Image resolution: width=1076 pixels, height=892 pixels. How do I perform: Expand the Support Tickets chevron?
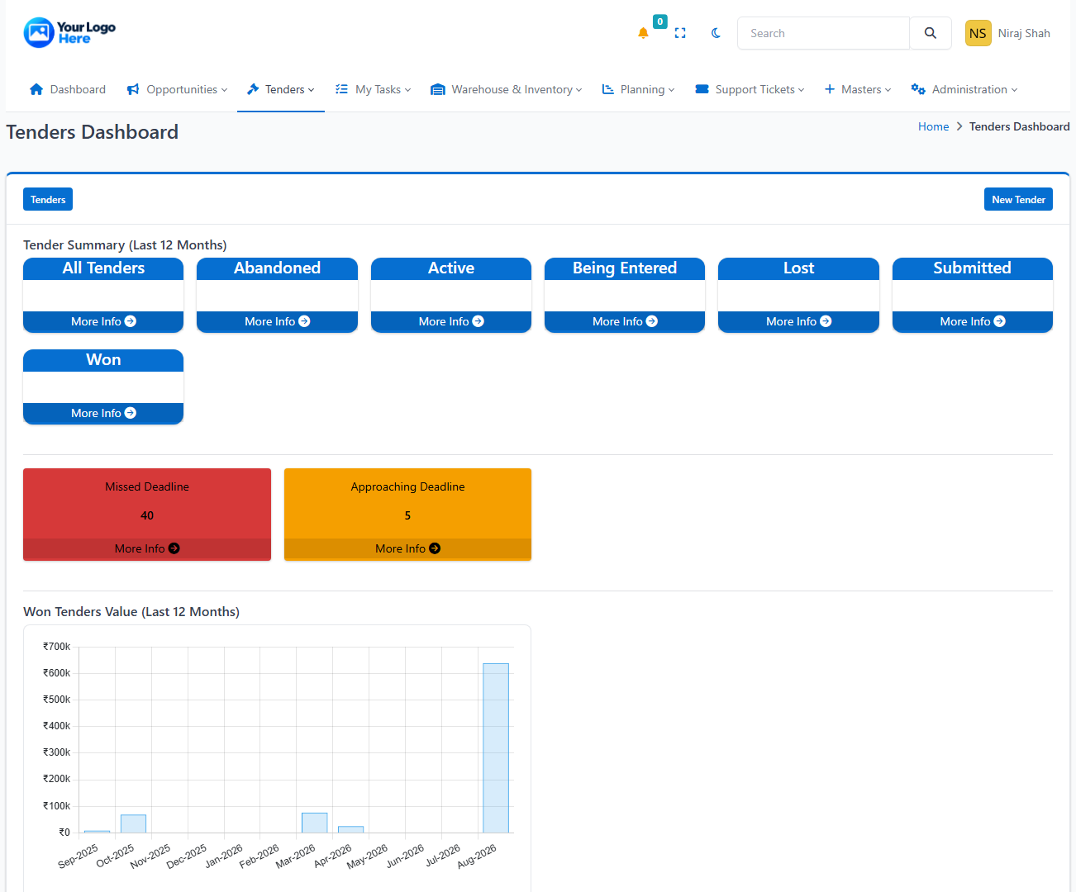pos(802,90)
